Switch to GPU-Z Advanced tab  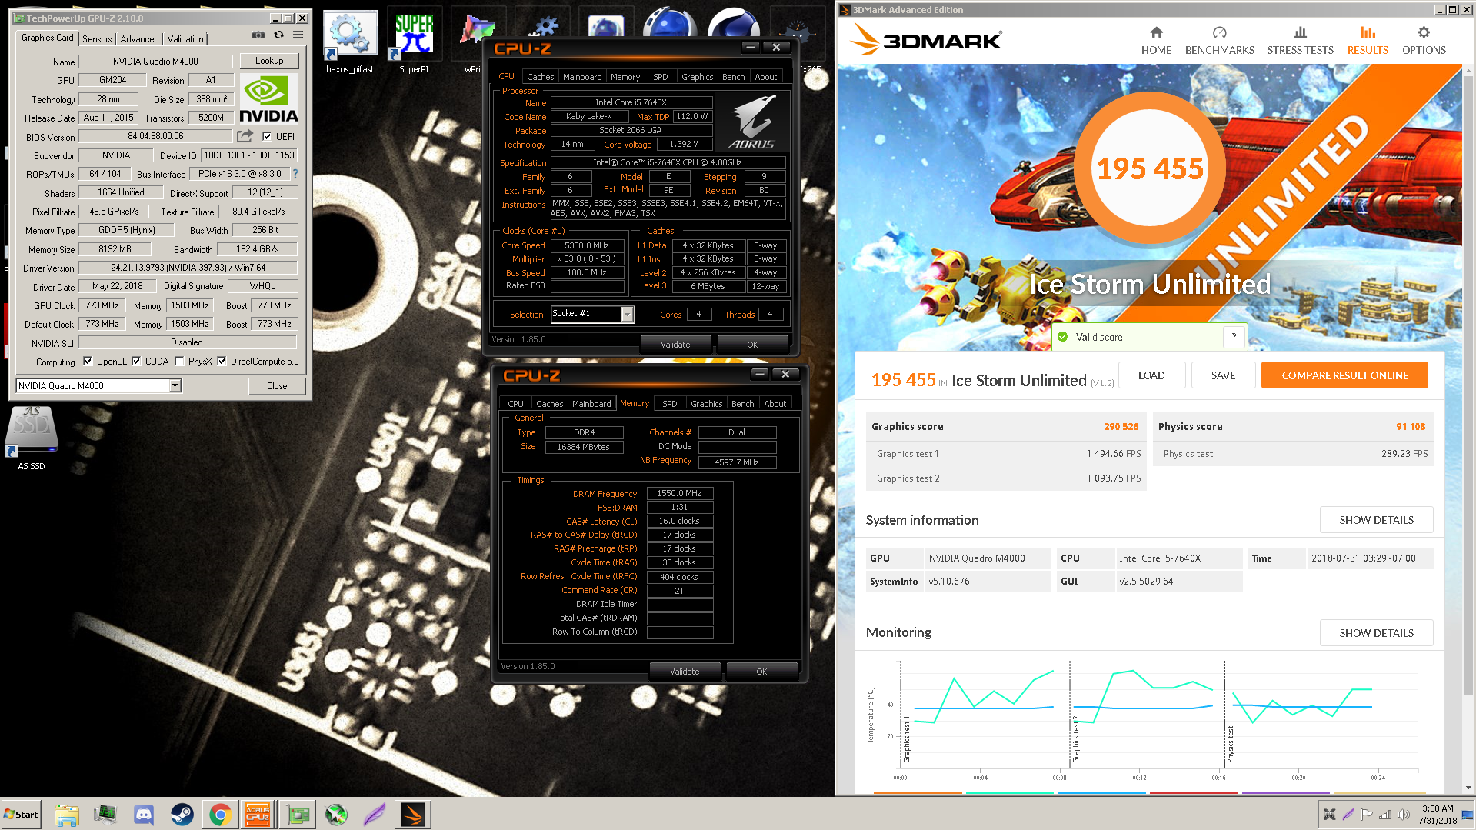pos(139,39)
